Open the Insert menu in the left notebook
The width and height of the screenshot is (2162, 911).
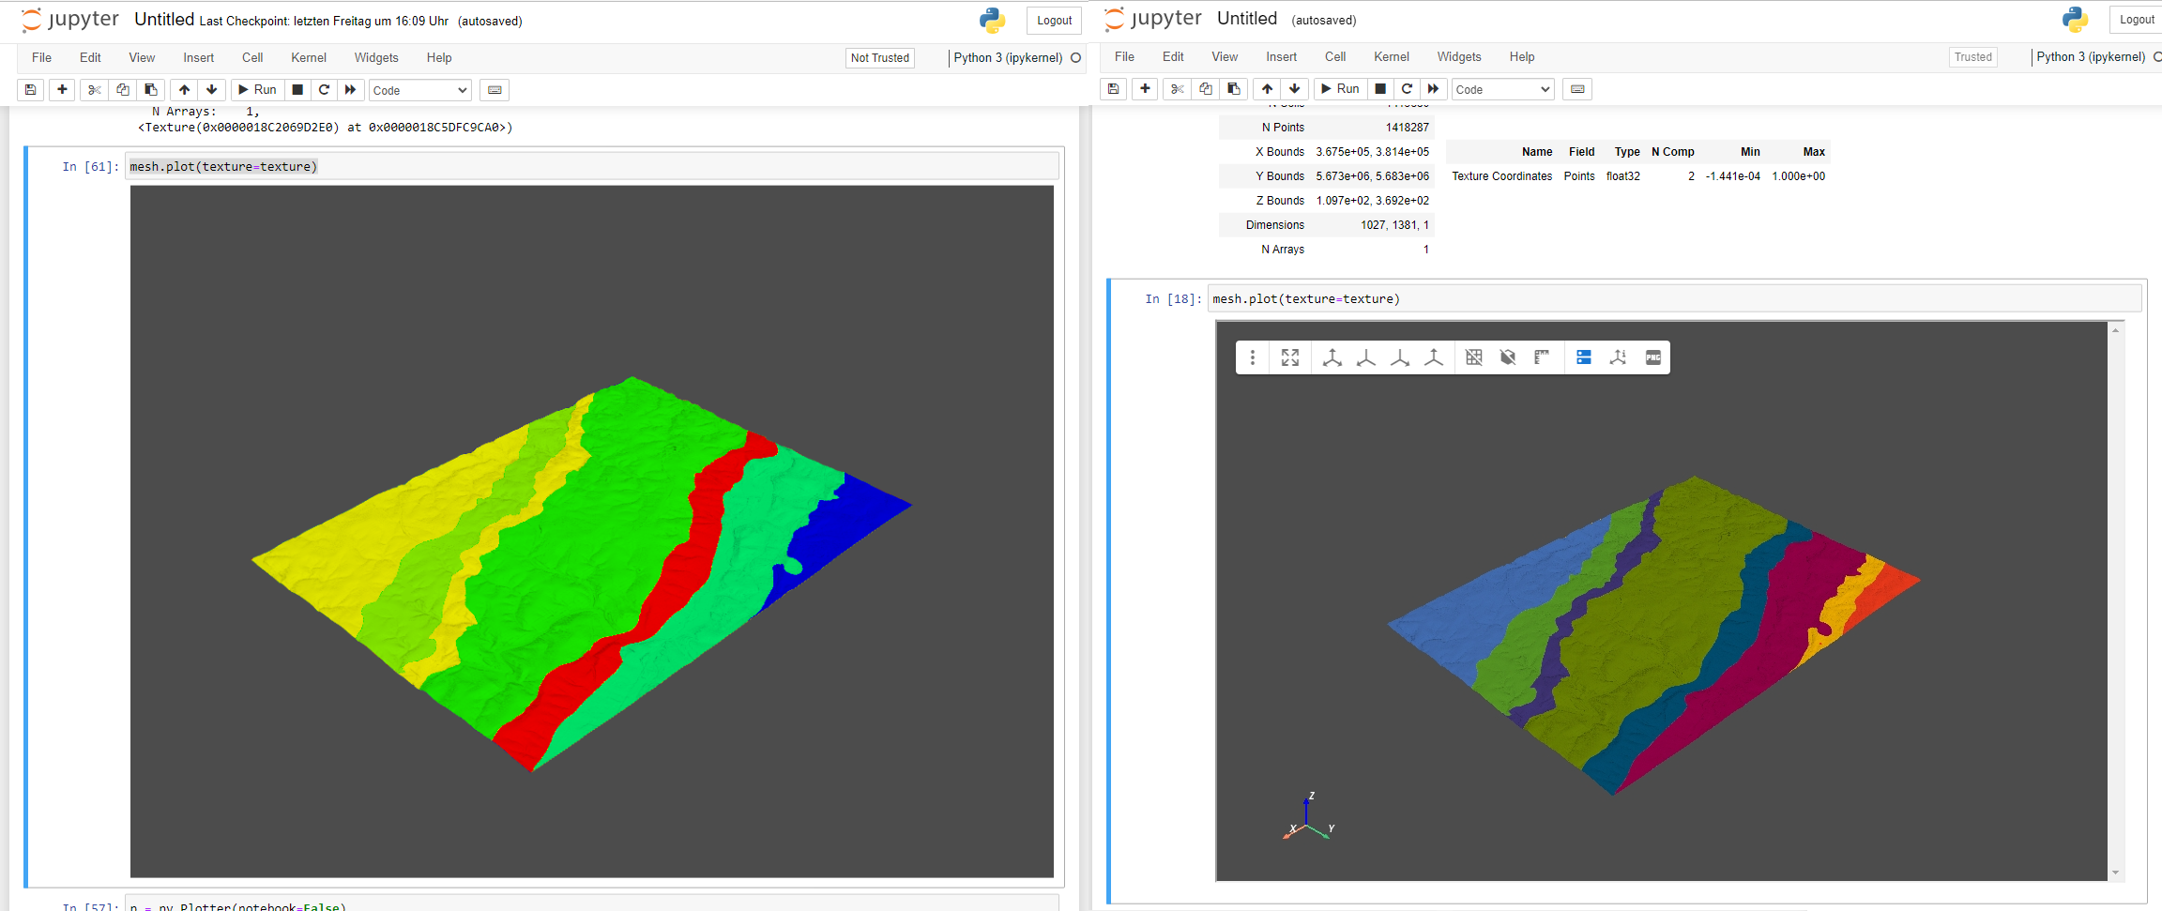(198, 58)
